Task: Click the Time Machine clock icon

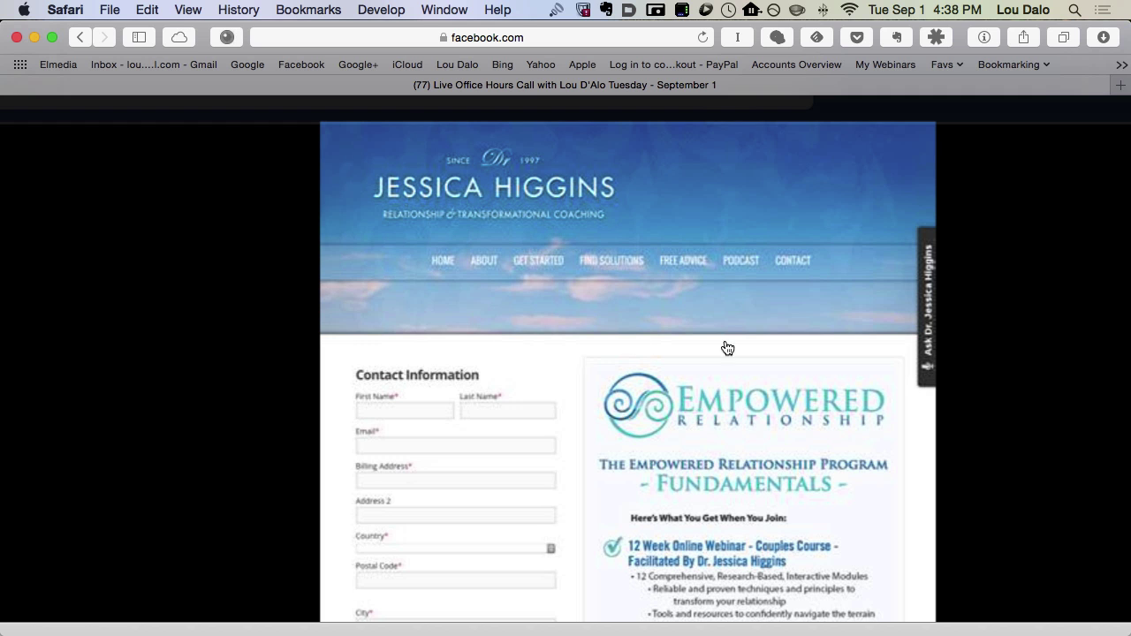Action: [x=728, y=10]
